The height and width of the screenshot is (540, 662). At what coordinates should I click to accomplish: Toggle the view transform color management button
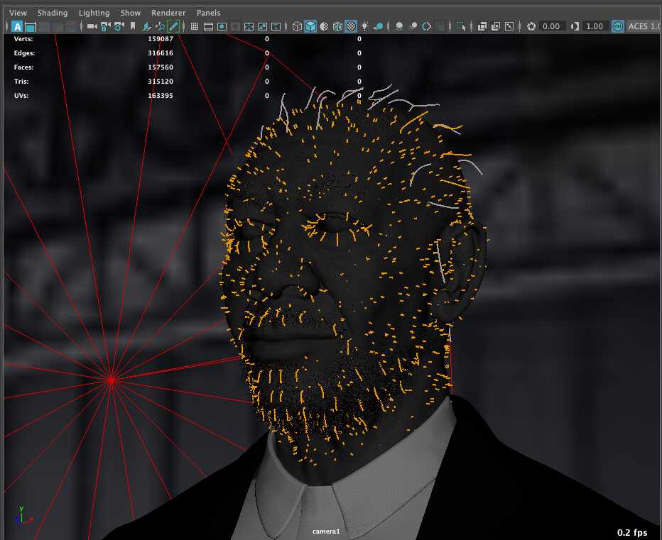(618, 26)
